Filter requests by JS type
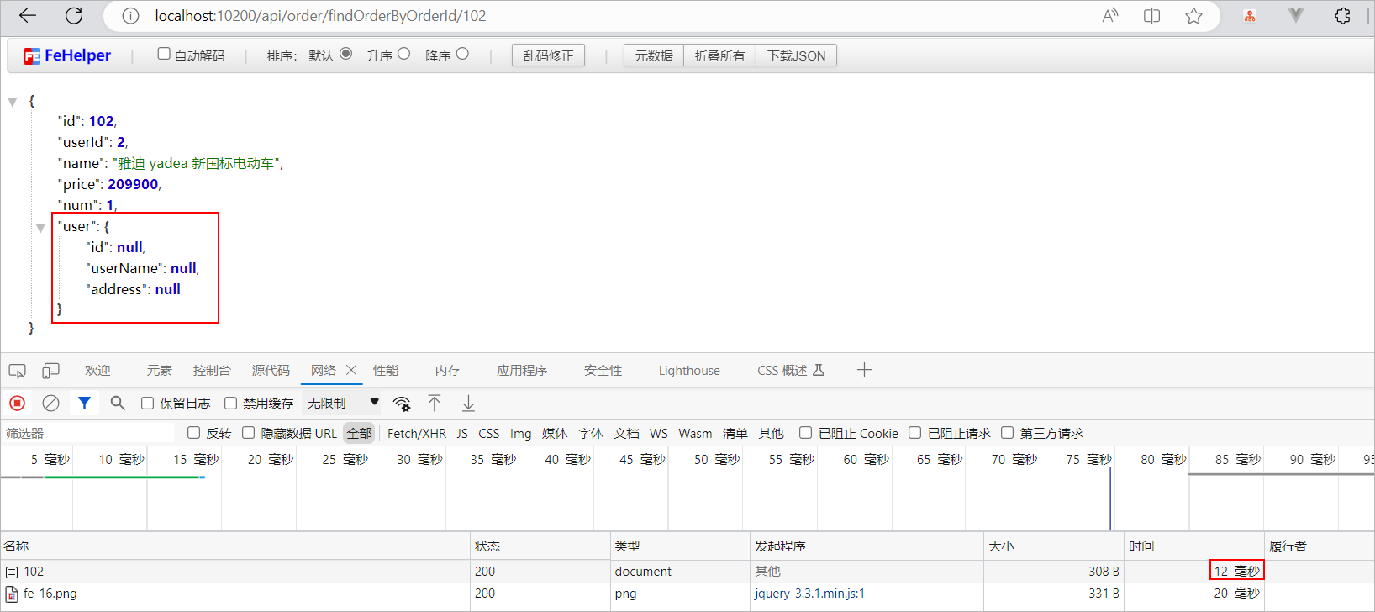1375x612 pixels. [x=462, y=434]
